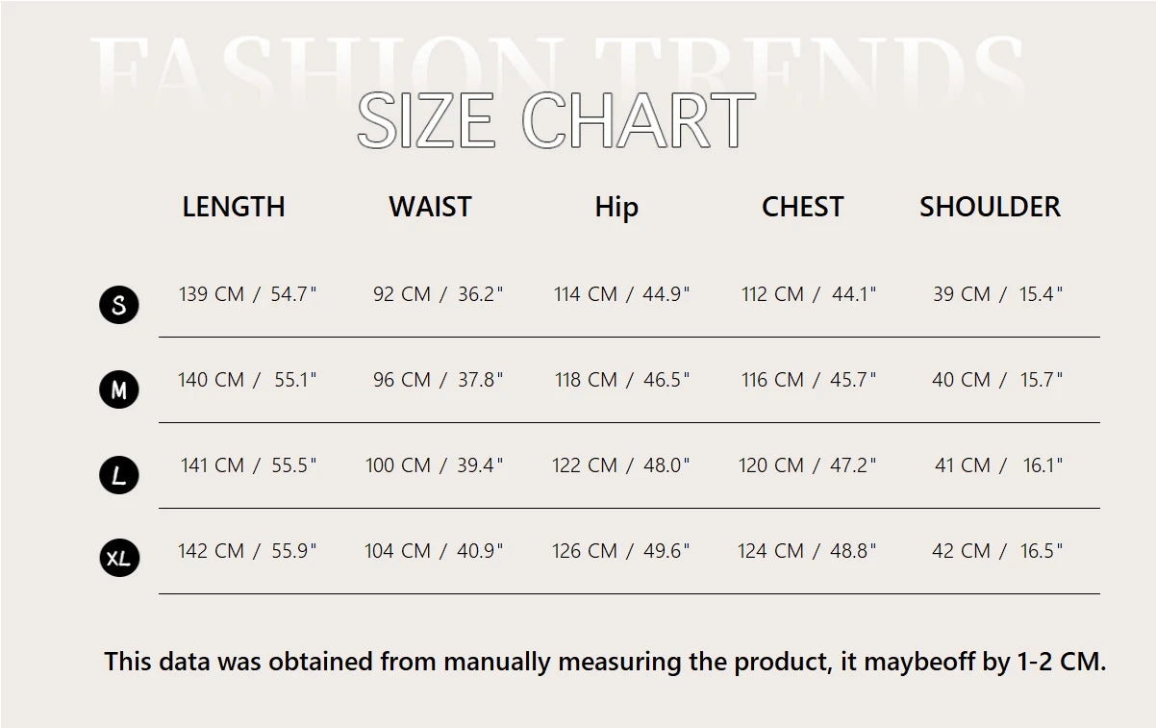Screen dimensions: 1156x728
Task: Click the 39 CM / 15.4" shoulder value
Action: tap(997, 294)
